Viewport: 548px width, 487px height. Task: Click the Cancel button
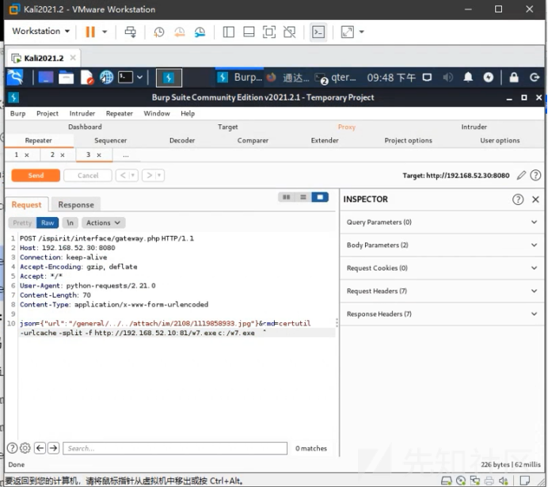88,175
